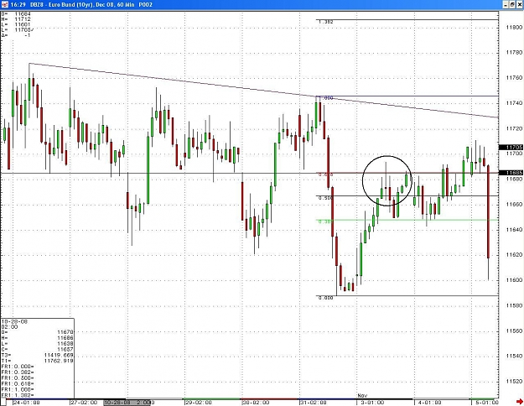524x406 pixels.
Task: Click the 4-01:00 date axis label
Action: (x=429, y=403)
